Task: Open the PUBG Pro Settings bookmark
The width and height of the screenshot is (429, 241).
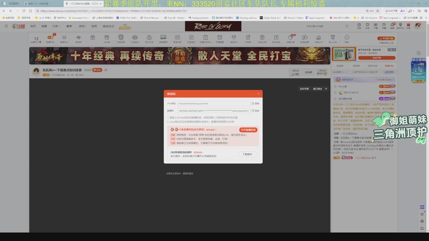Action: pos(127,18)
